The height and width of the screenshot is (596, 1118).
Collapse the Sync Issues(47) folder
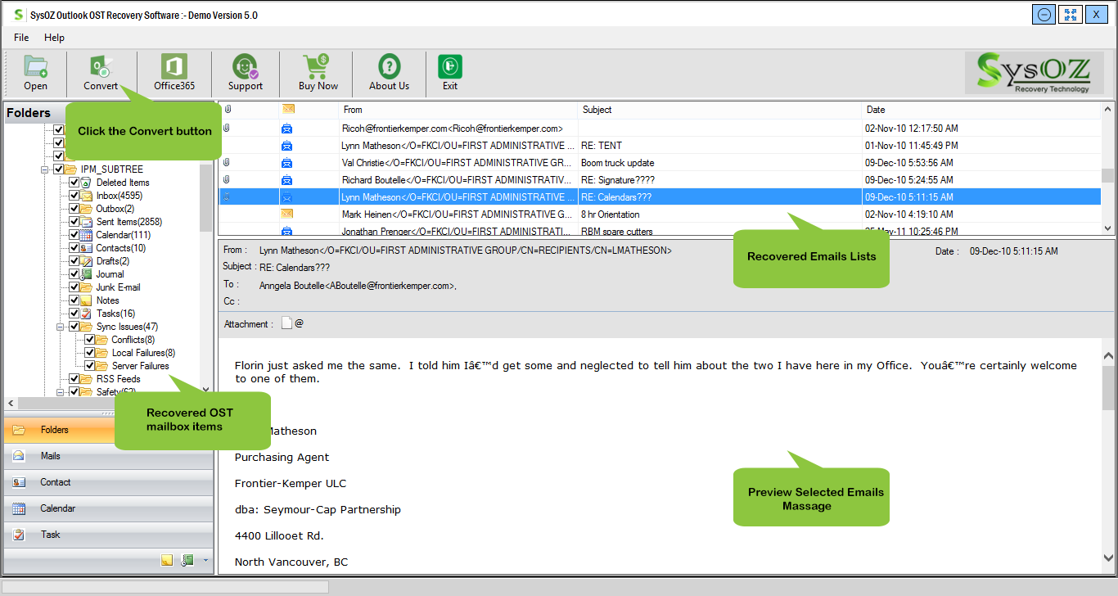click(x=61, y=327)
